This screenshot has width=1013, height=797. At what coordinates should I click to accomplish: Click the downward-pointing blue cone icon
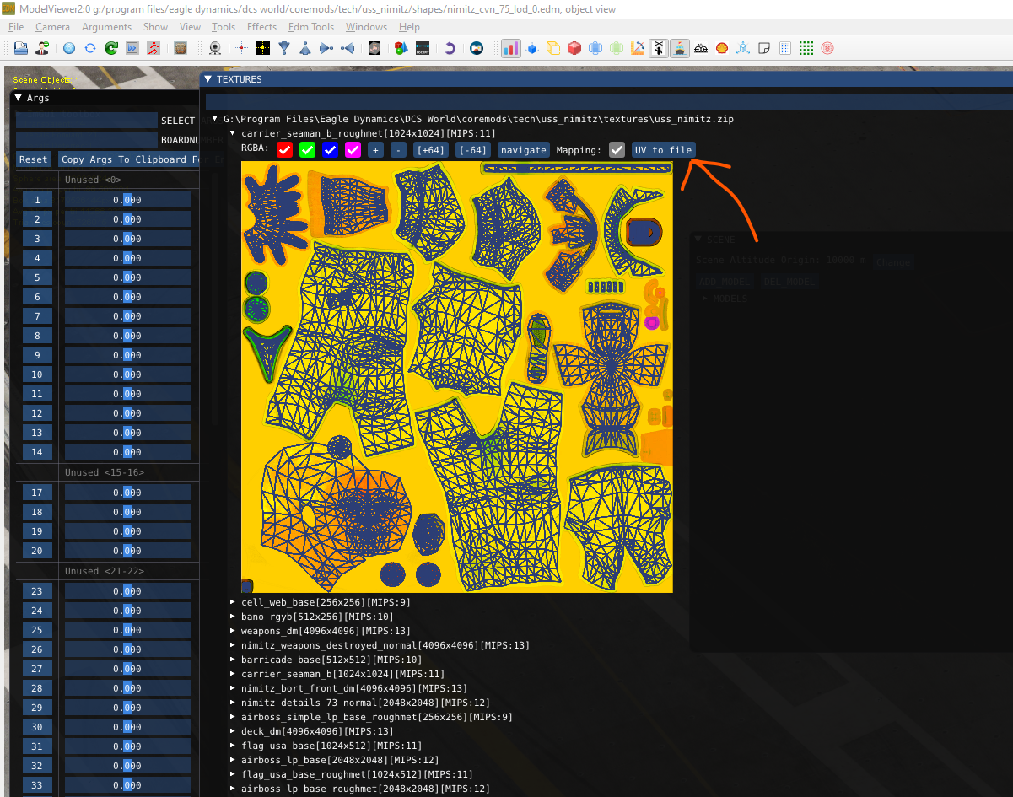pos(284,48)
